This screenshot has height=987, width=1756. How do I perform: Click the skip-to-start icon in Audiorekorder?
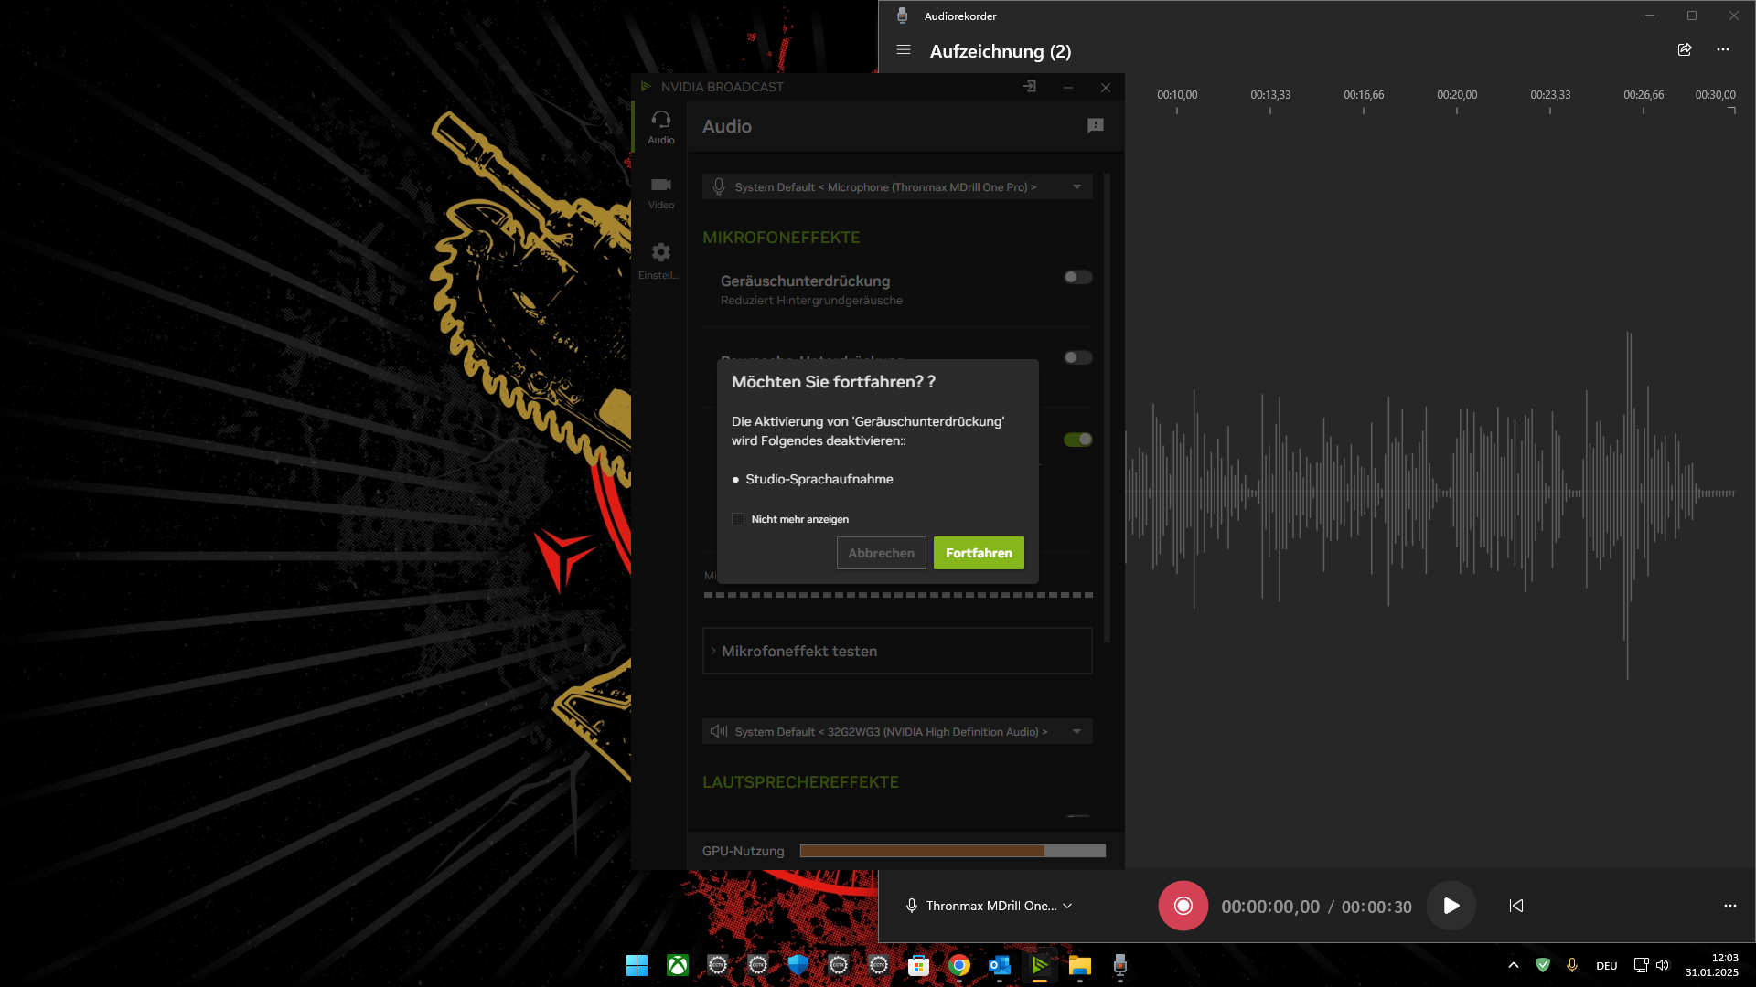coord(1516,906)
